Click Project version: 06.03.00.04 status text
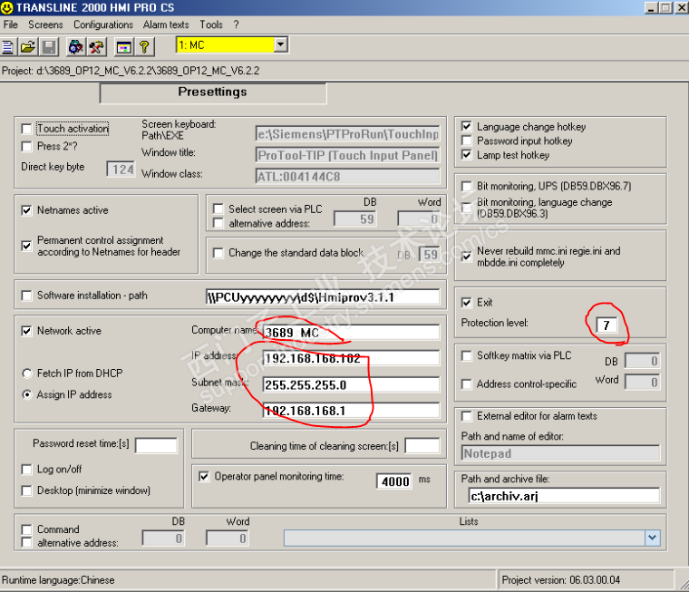This screenshot has width=689, height=592. point(560,580)
